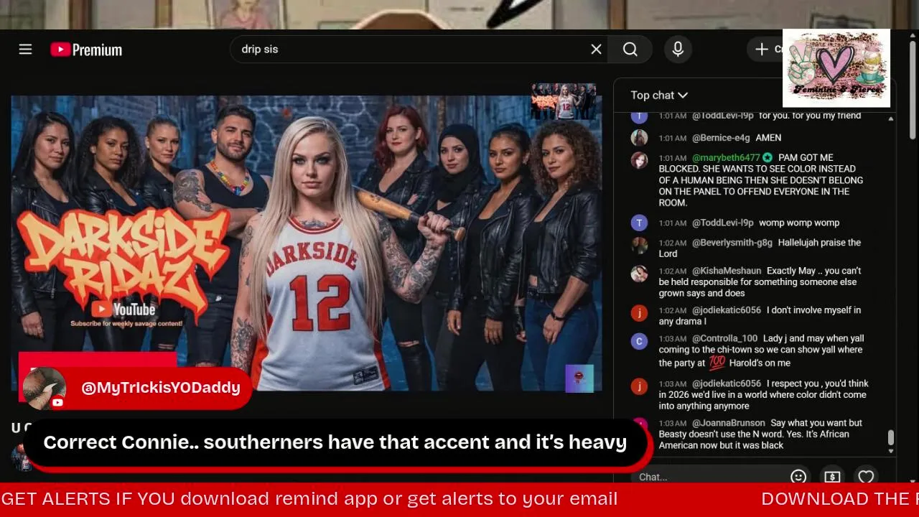This screenshot has width=919, height=517.
Task: Click the 'GET ALERTS IF YOU download' ticker
Action: [x=309, y=498]
